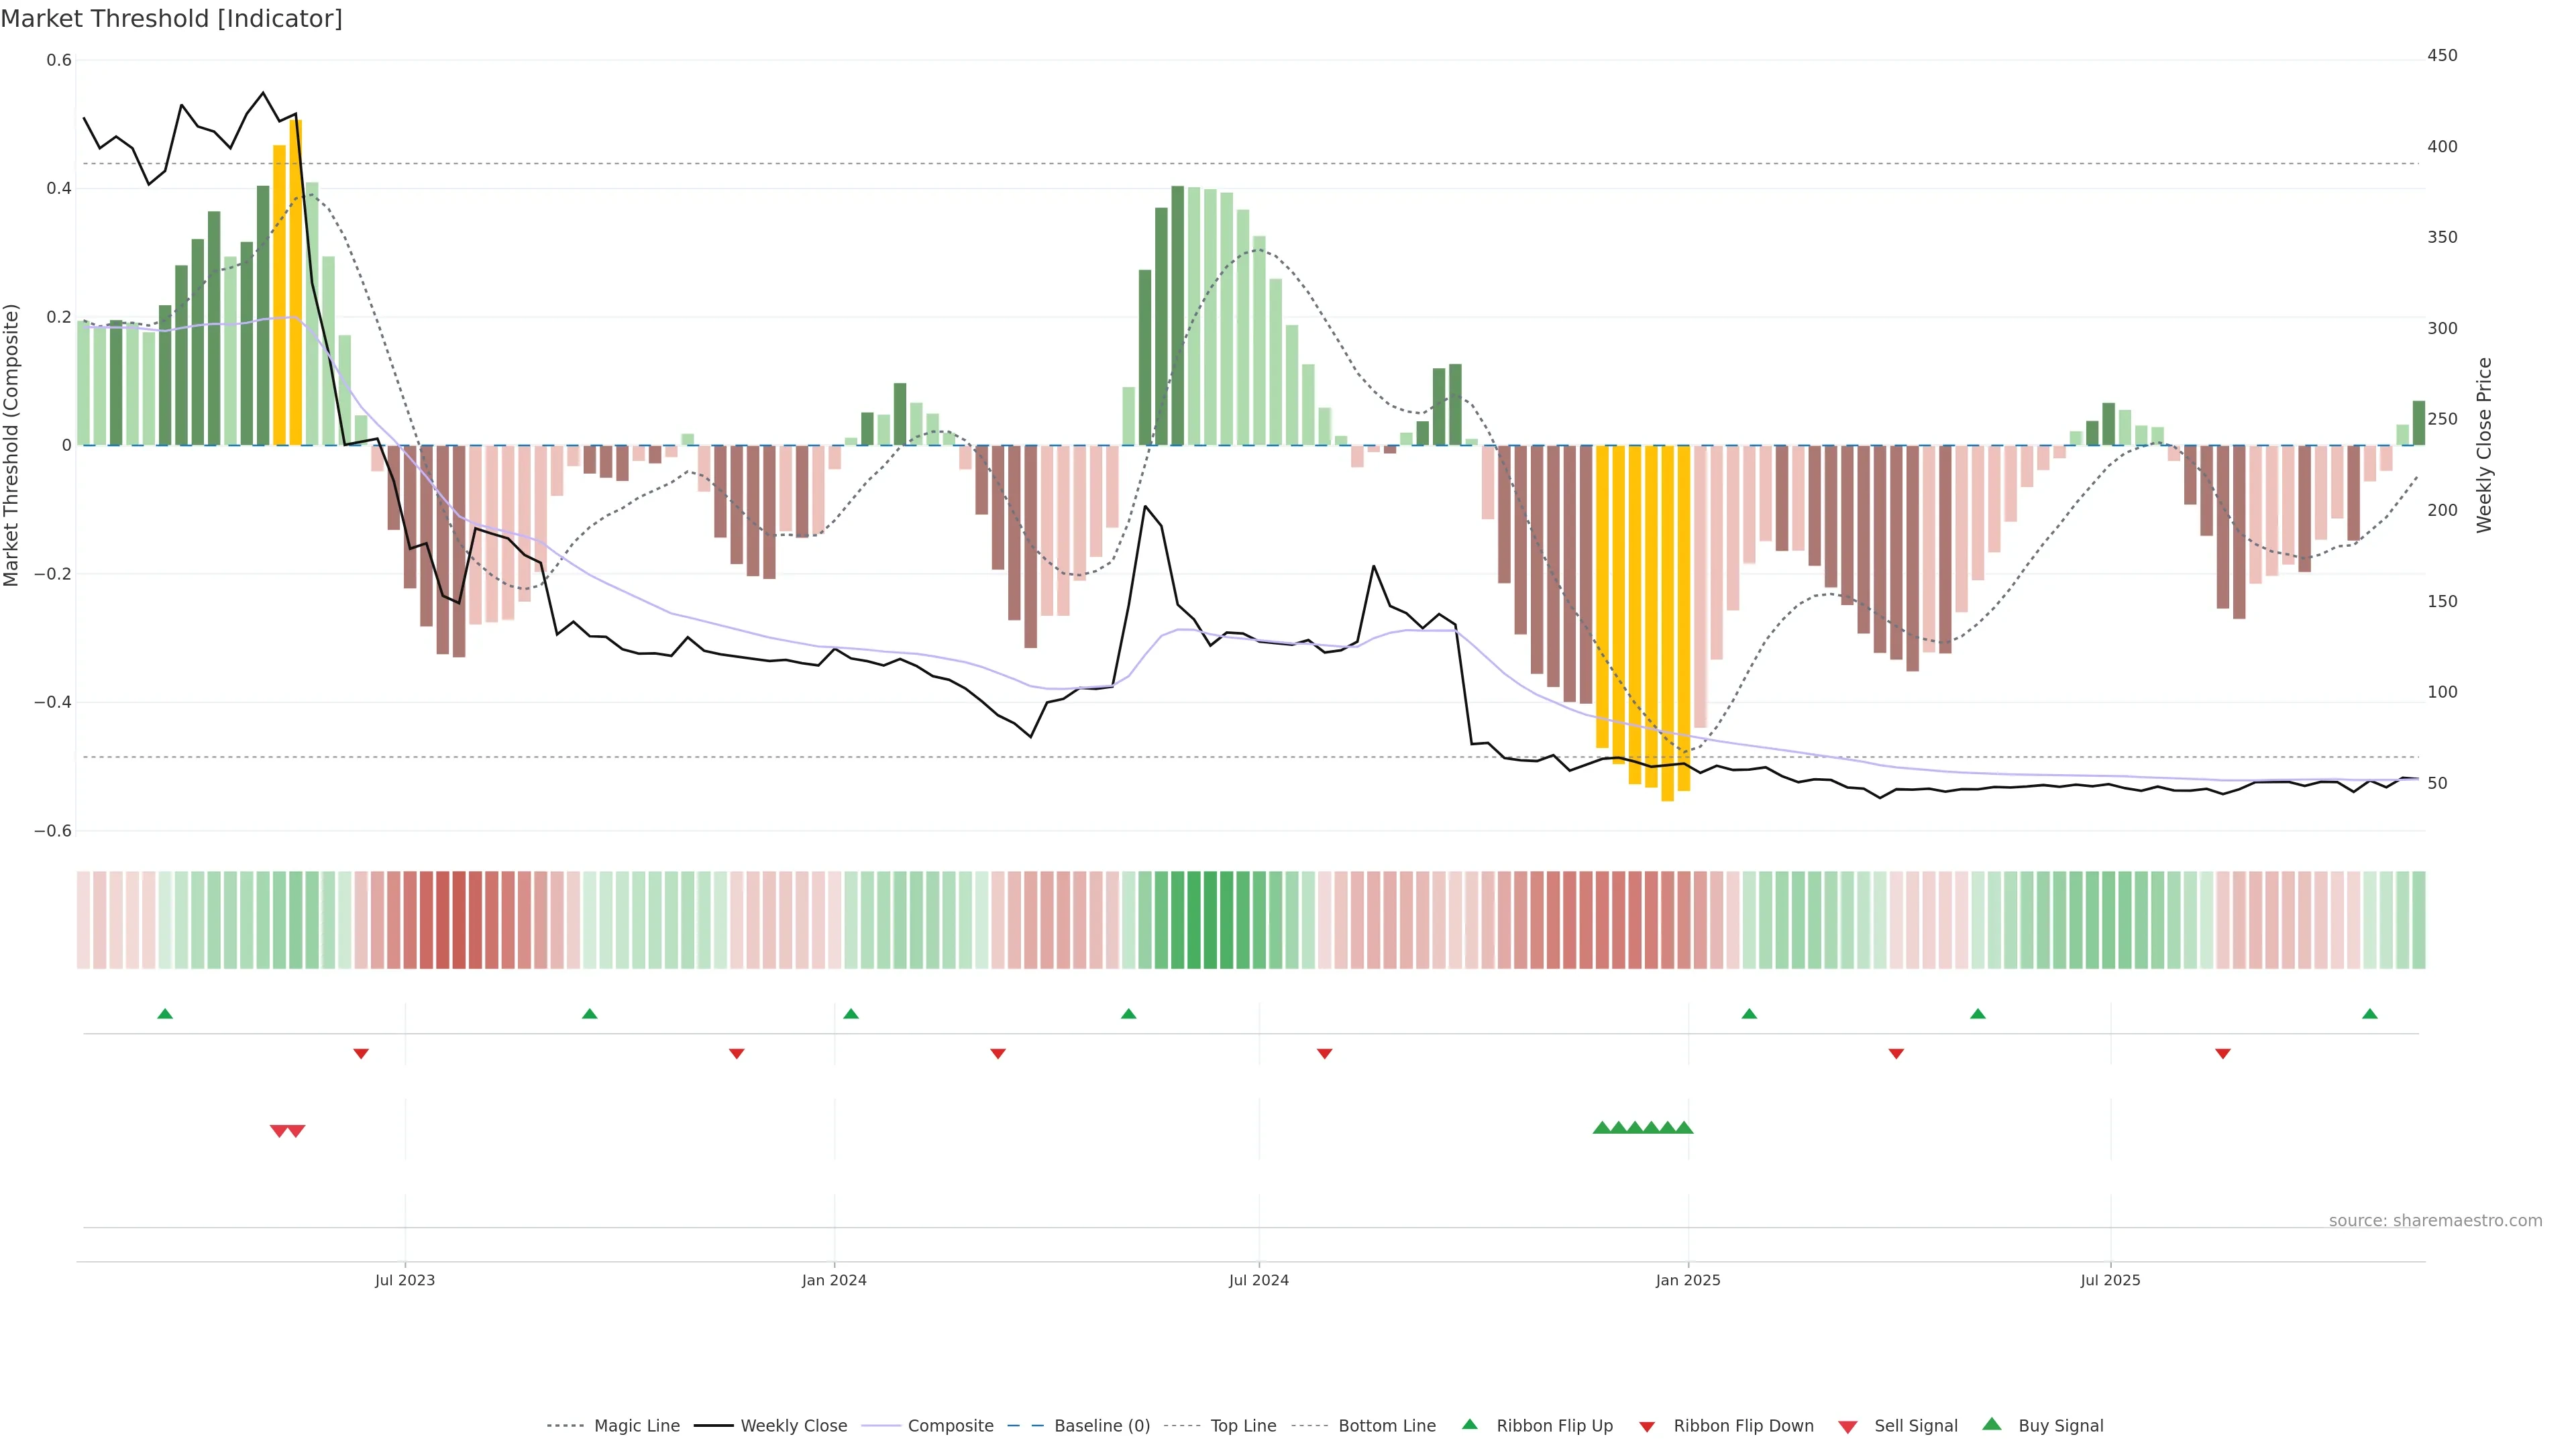The image size is (2576, 1449).
Task: Toggle the Top Line legend item
Action: (1243, 1425)
